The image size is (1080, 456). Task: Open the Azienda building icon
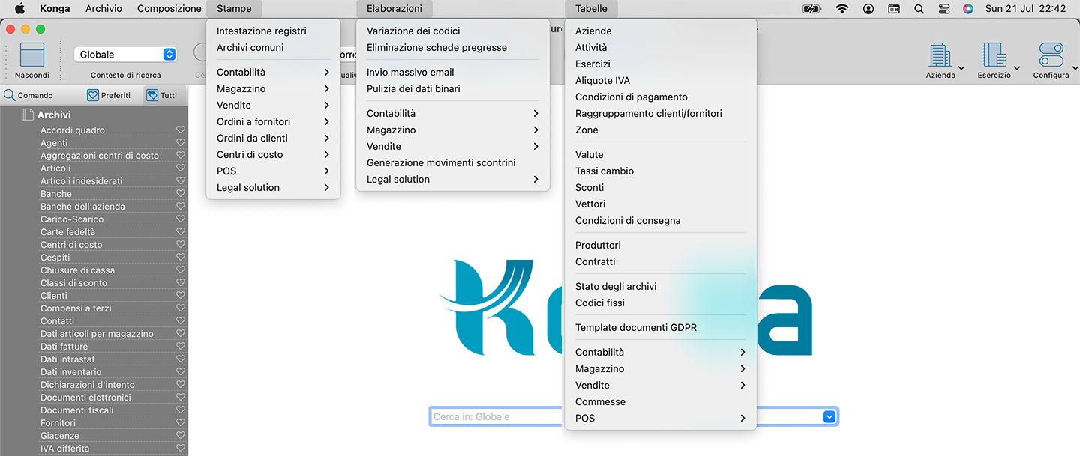click(940, 55)
